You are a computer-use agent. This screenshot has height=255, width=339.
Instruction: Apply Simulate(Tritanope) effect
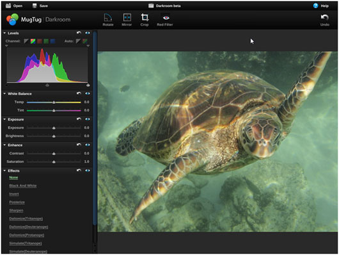click(26, 243)
